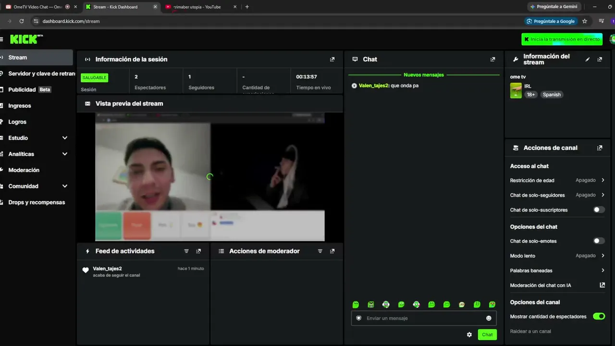This screenshot has width=615, height=346.
Task: Pop out the Información del stream panel
Action: coord(600,60)
